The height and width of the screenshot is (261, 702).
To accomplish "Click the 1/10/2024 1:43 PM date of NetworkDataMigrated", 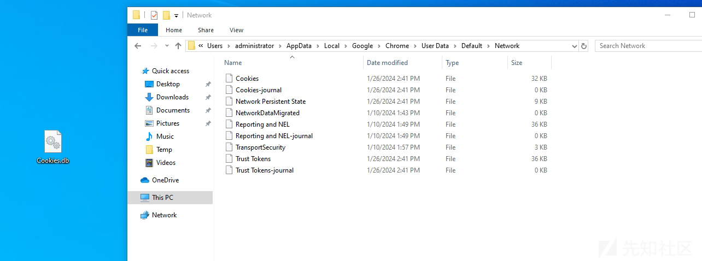I will (393, 113).
